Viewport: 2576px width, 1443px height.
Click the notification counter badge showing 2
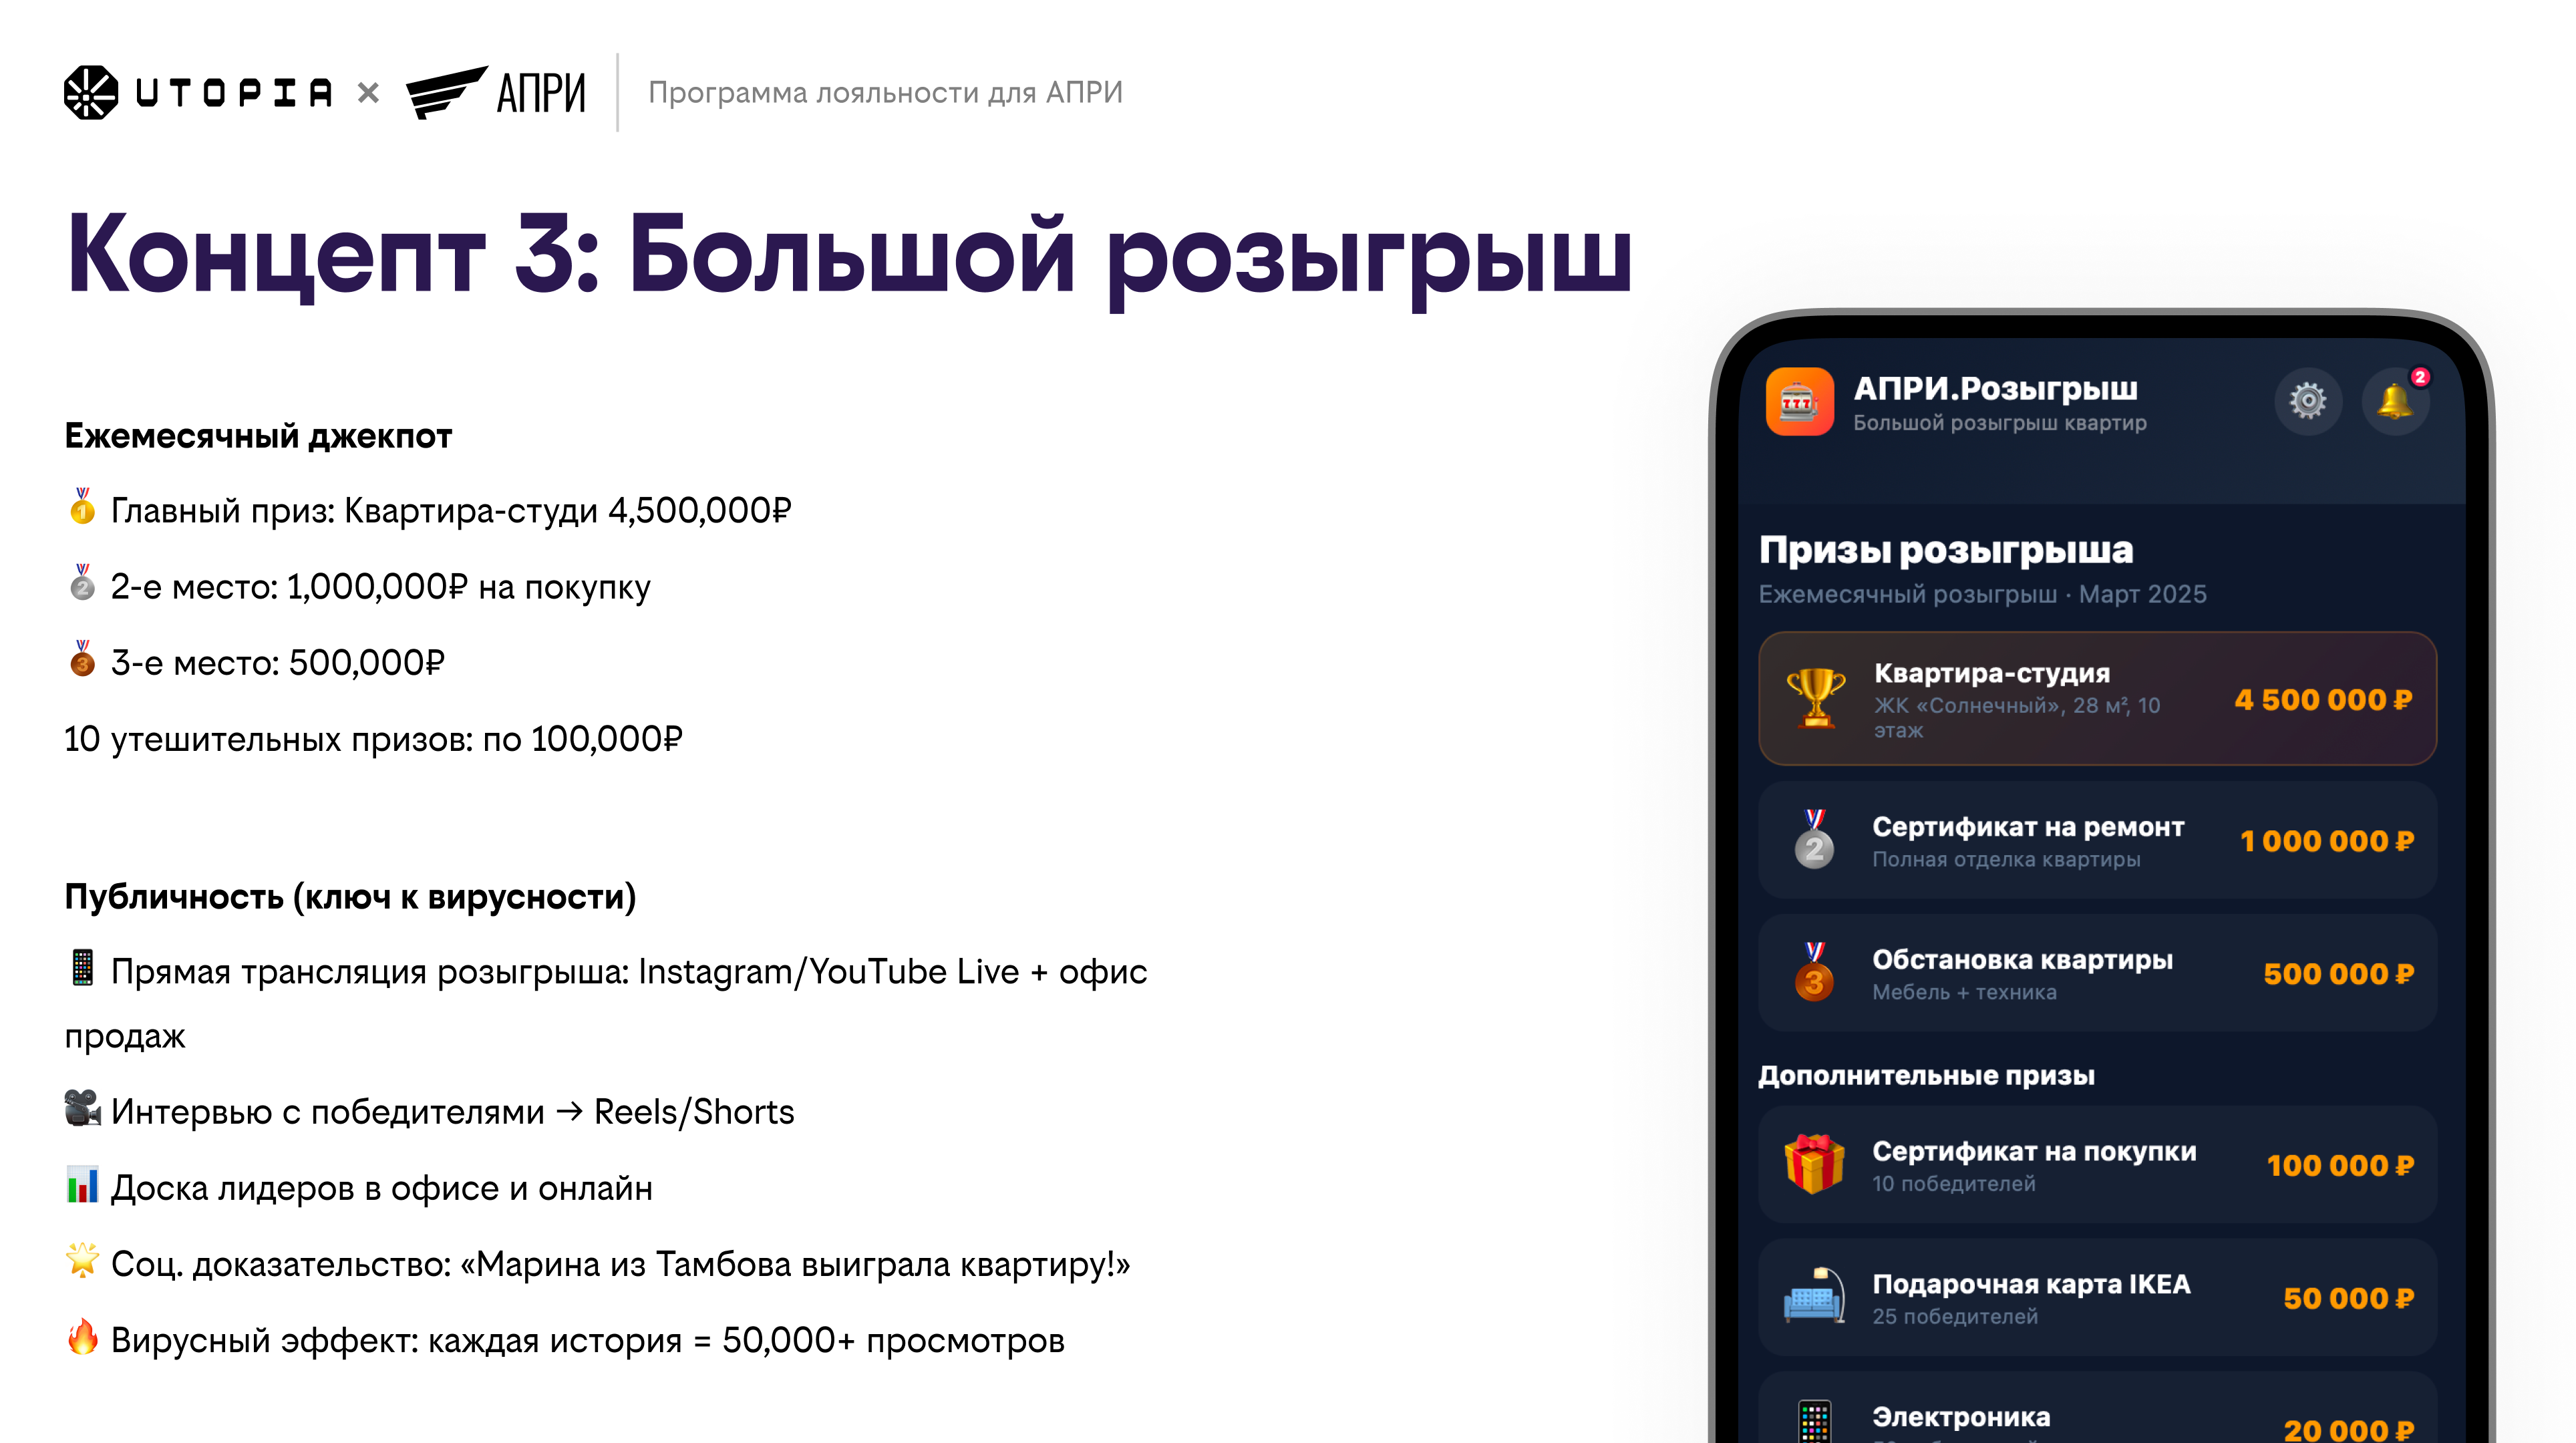tap(2420, 378)
